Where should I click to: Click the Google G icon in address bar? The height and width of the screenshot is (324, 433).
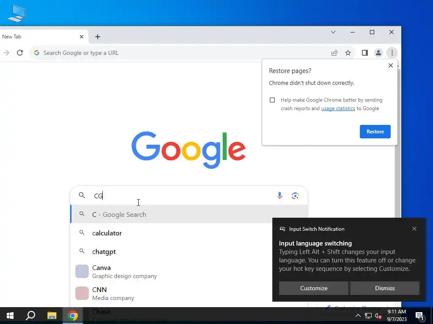[x=37, y=53]
